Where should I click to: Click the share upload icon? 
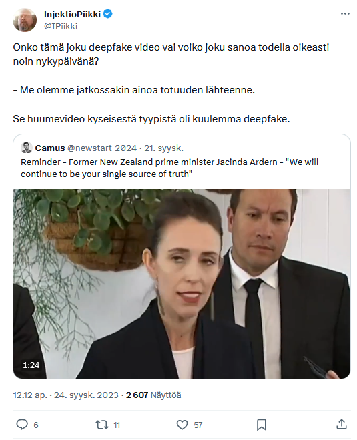341,424
